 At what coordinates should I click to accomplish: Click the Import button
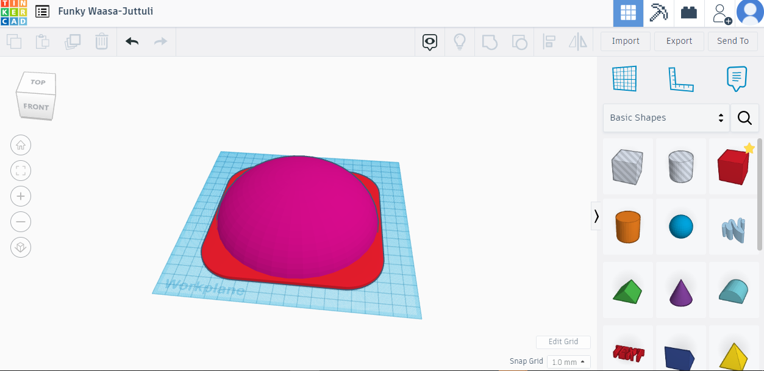click(626, 41)
